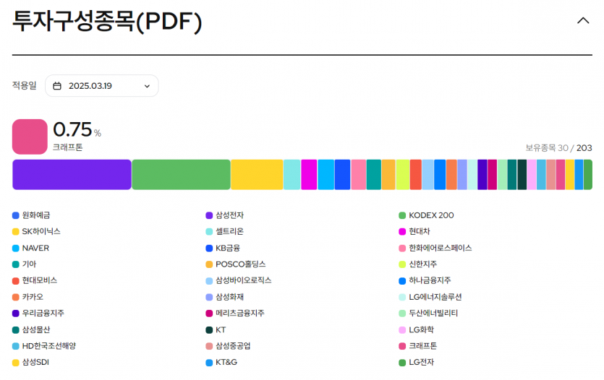
Task: Click SK하이닉스 legend entry
Action: click(36, 231)
